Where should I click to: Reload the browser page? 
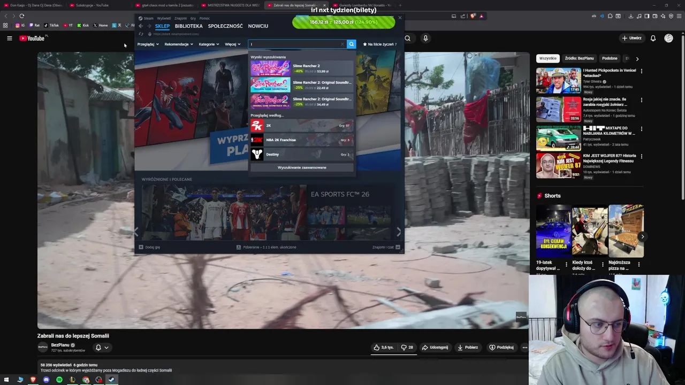21,16
